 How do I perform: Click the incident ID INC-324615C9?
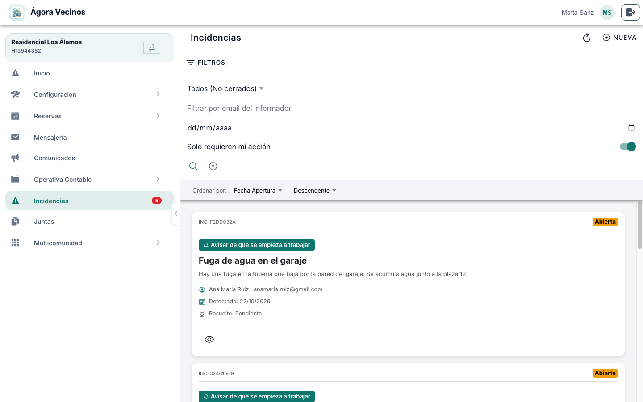pyautogui.click(x=216, y=373)
